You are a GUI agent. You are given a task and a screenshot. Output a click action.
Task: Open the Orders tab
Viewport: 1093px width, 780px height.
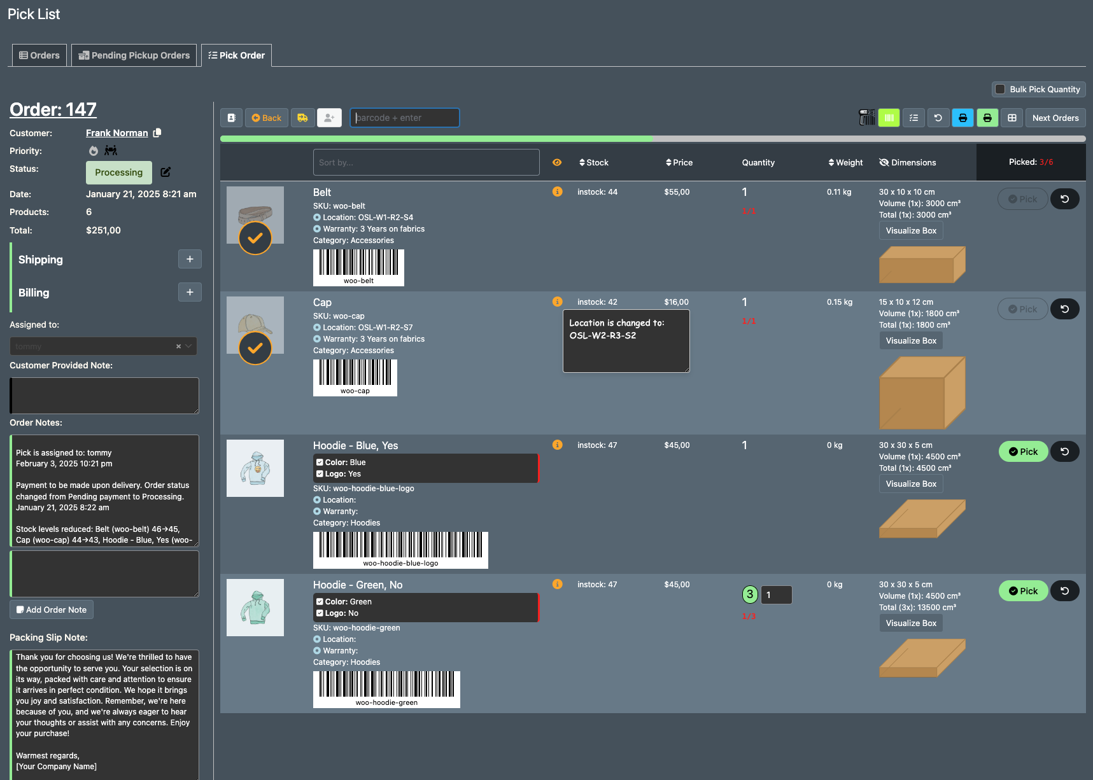coord(39,55)
